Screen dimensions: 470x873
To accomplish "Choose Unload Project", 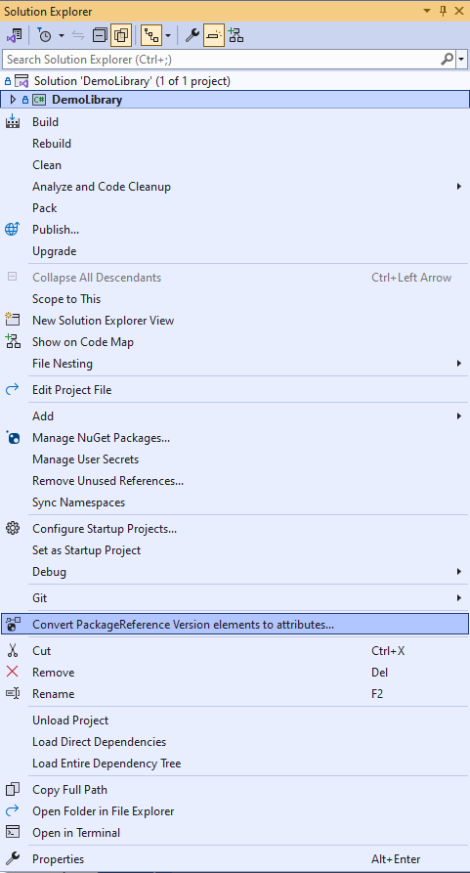I will click(235, 720).
